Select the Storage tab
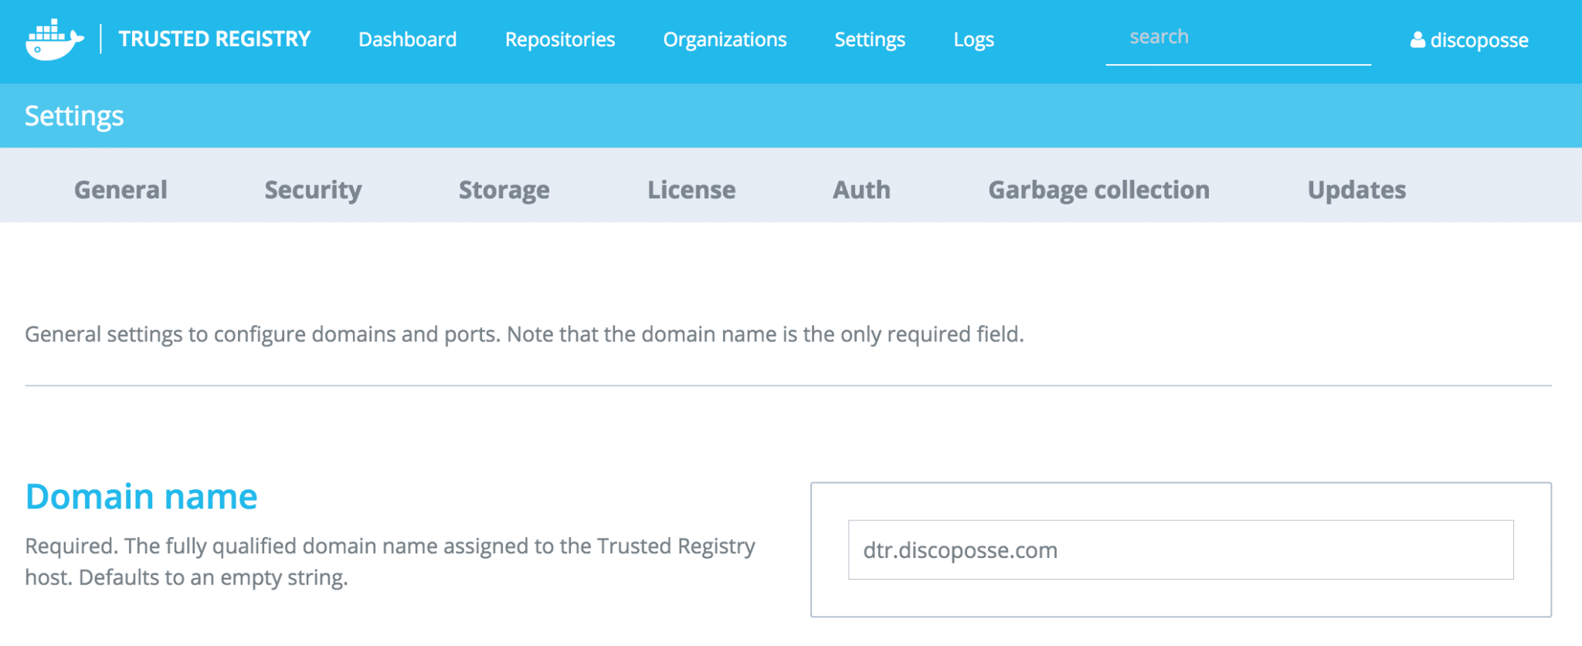This screenshot has height=646, width=1582. point(504,190)
